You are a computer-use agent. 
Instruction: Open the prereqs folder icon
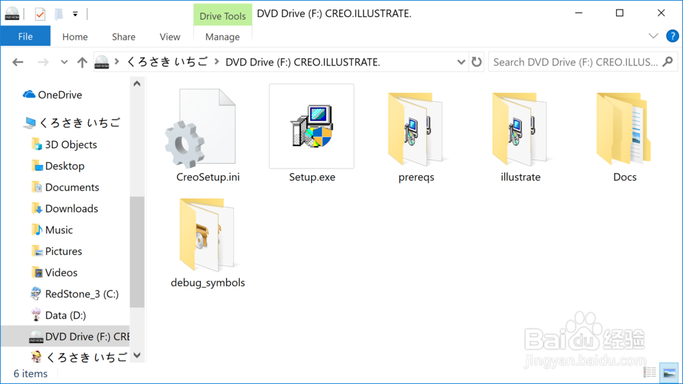tap(415, 129)
